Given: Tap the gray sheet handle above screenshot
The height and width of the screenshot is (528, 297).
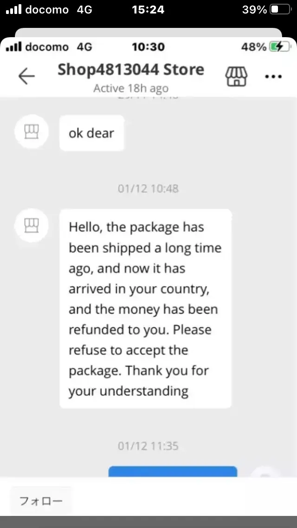Looking at the screenshot, I should click(148, 33).
